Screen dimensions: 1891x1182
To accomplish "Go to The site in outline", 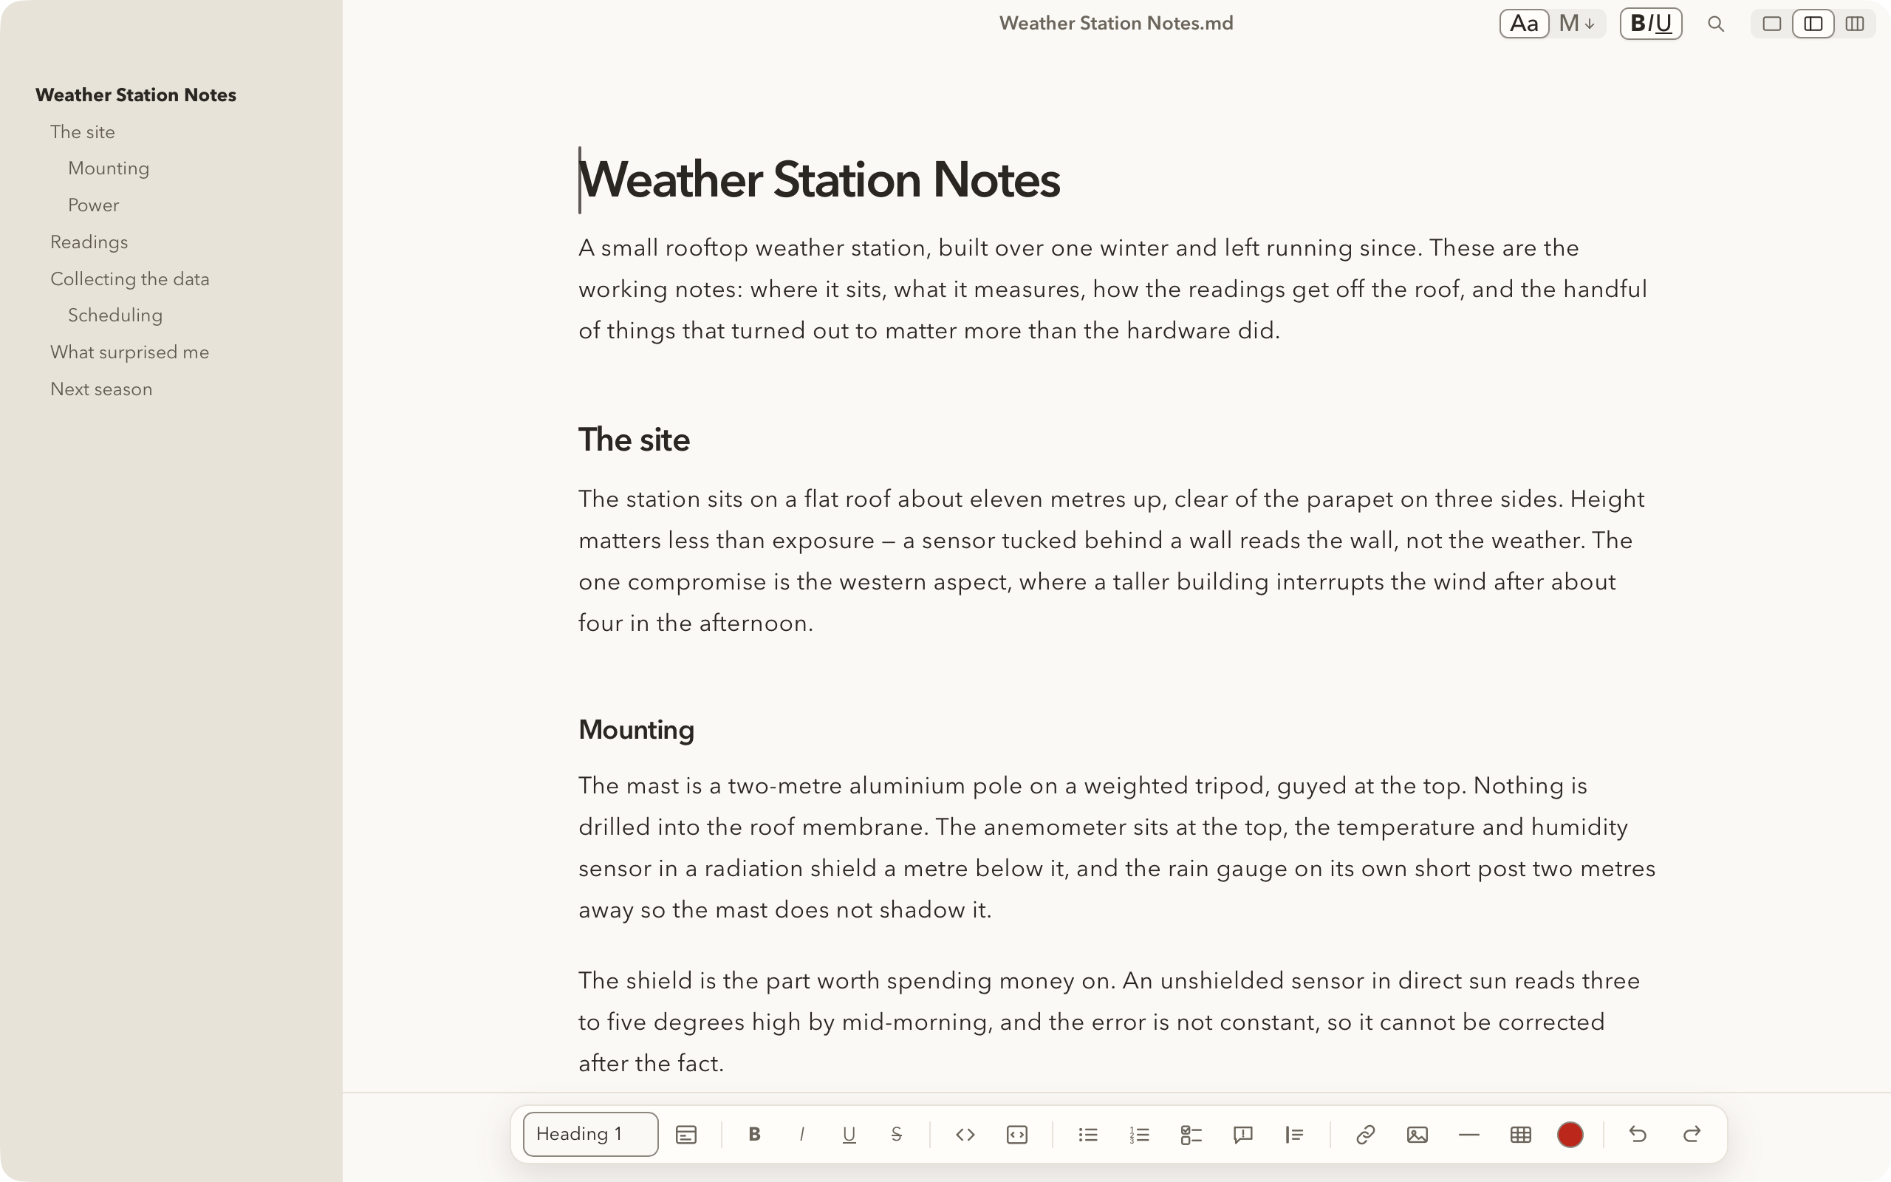I will click(x=83, y=132).
